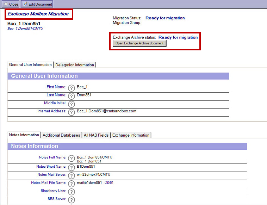This screenshot has height=205, width=267.
Task: Click the Blackberry User help icon
Action: pos(72,192)
